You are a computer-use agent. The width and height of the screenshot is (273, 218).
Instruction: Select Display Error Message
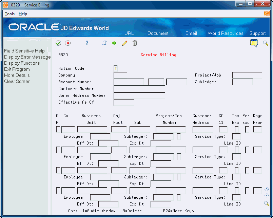point(27,57)
